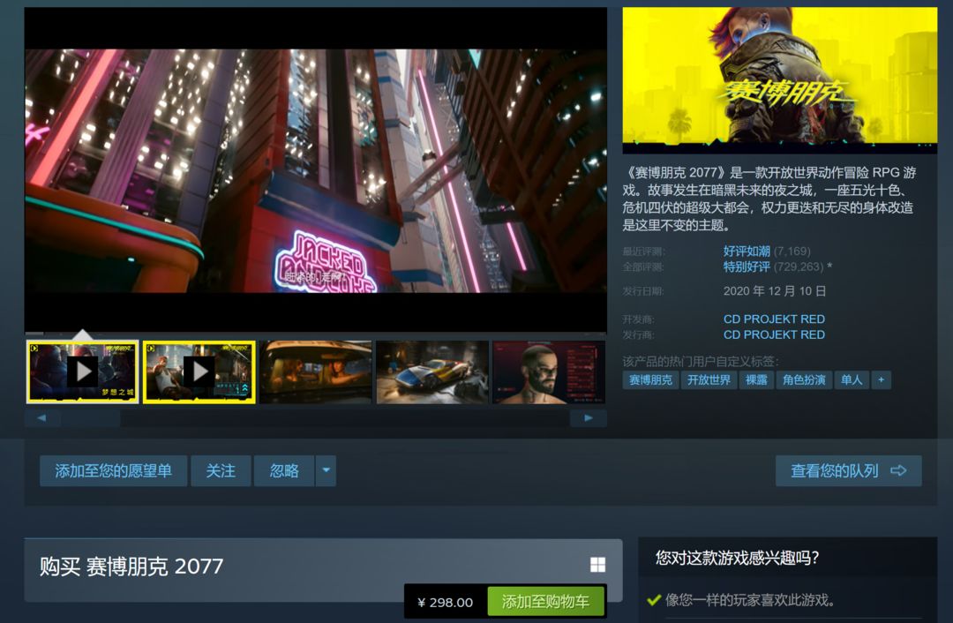This screenshot has height=623, width=953.
Task: Click the right arrow of the thumbnail strip
Action: pos(589,418)
